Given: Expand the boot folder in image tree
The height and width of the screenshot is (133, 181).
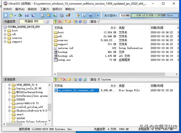Looking at the screenshot, I should pyautogui.click(x=5, y=31).
